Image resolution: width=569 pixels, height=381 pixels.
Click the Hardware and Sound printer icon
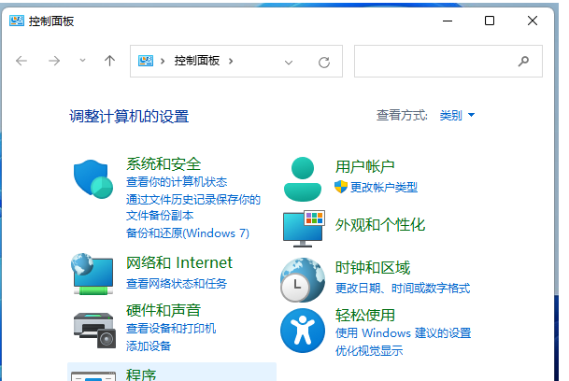pyautogui.click(x=94, y=331)
